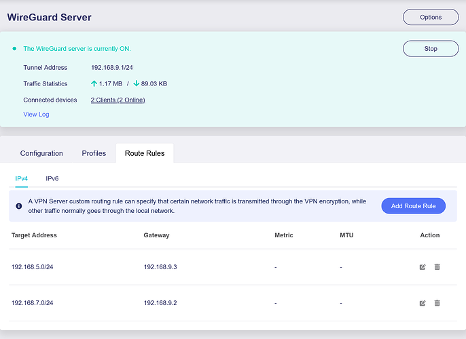This screenshot has height=339, width=466.
Task: Click the tunnel address 192.168.9.1/24
Action: [111, 68]
